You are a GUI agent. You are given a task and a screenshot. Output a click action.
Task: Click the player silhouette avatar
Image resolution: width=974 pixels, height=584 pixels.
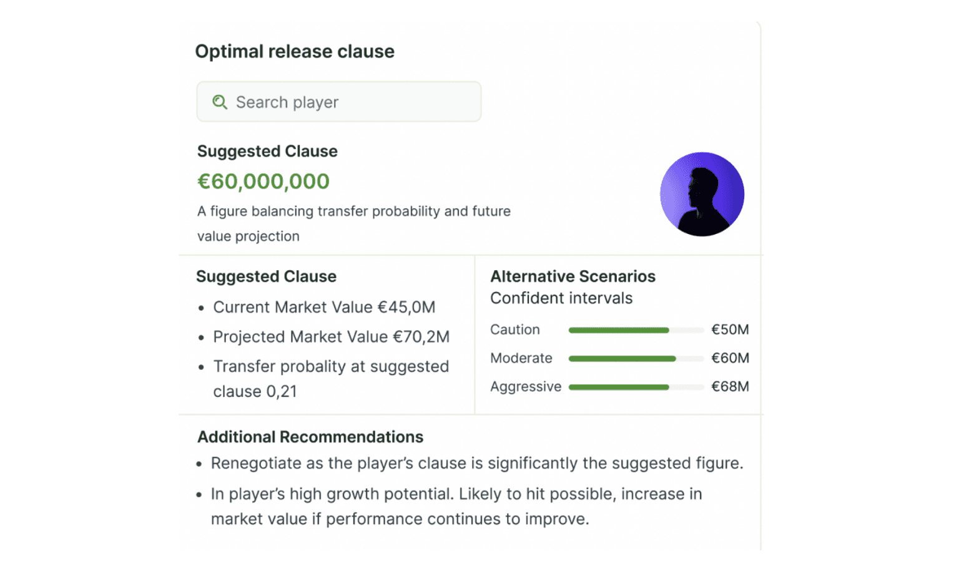coord(702,194)
